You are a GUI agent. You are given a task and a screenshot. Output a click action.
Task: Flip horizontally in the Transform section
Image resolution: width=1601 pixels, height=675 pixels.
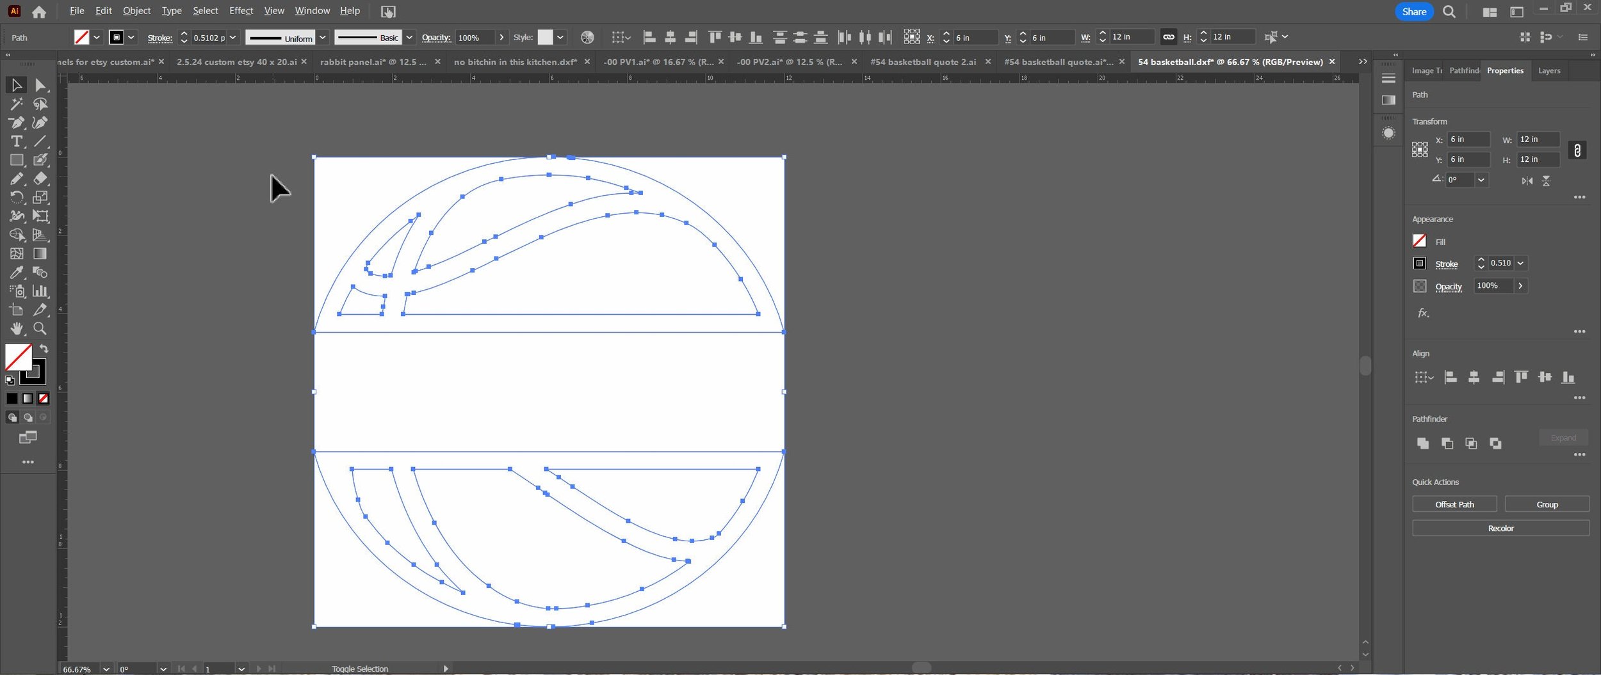coord(1528,181)
